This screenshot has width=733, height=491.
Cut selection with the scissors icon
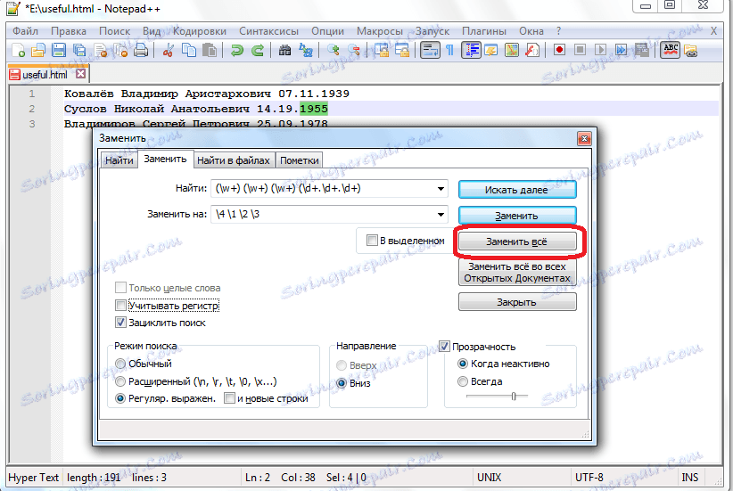pos(168,50)
